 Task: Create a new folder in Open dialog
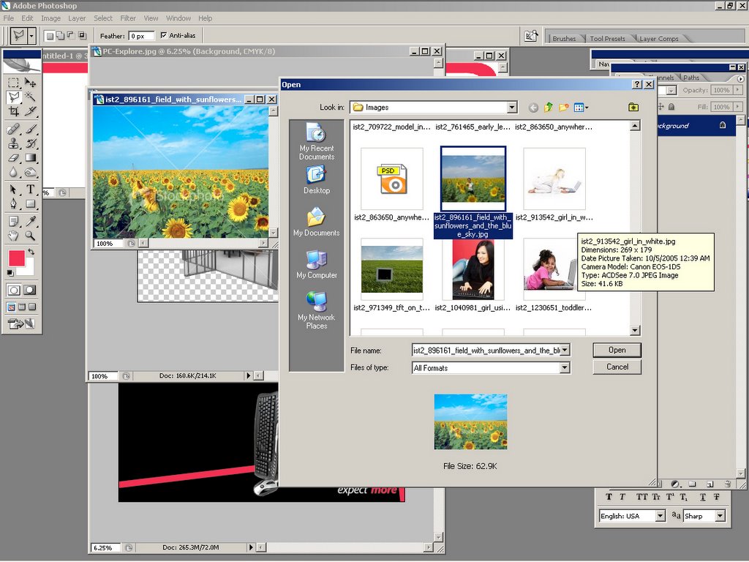point(564,108)
